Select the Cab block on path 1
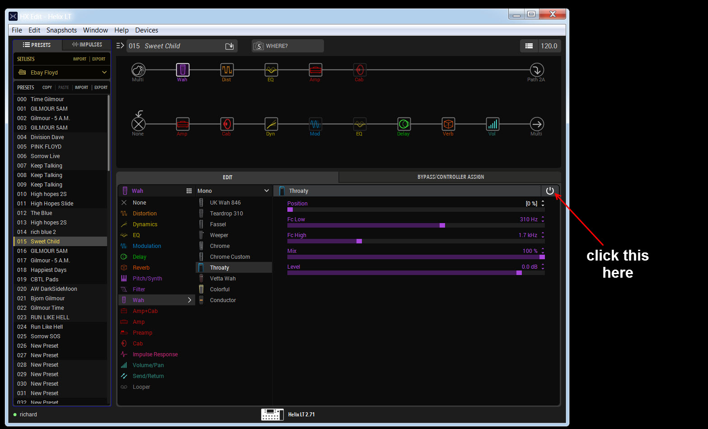 [360, 70]
